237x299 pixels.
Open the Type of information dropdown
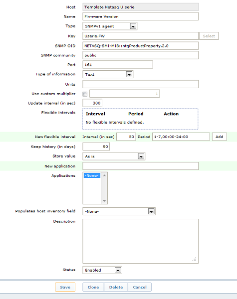point(108,74)
